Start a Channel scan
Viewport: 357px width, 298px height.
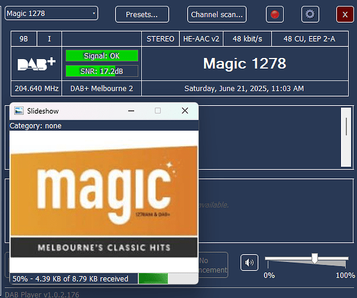[x=217, y=14]
